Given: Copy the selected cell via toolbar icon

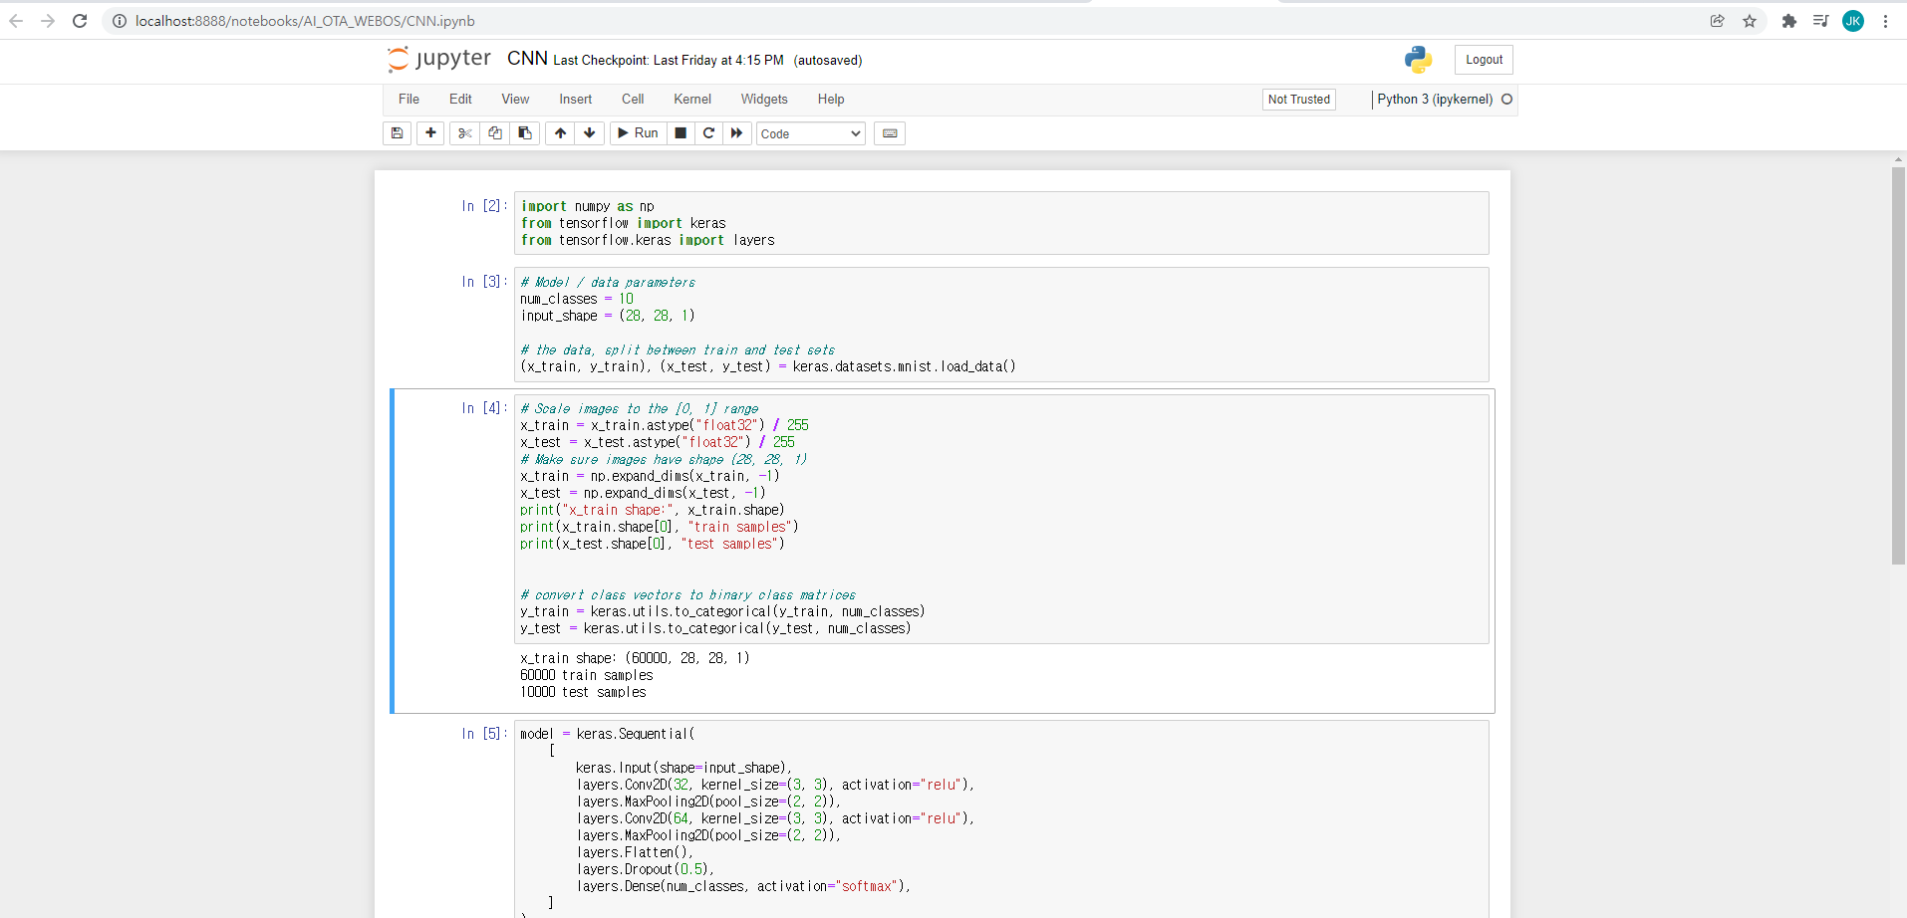Looking at the screenshot, I should pyautogui.click(x=494, y=132).
